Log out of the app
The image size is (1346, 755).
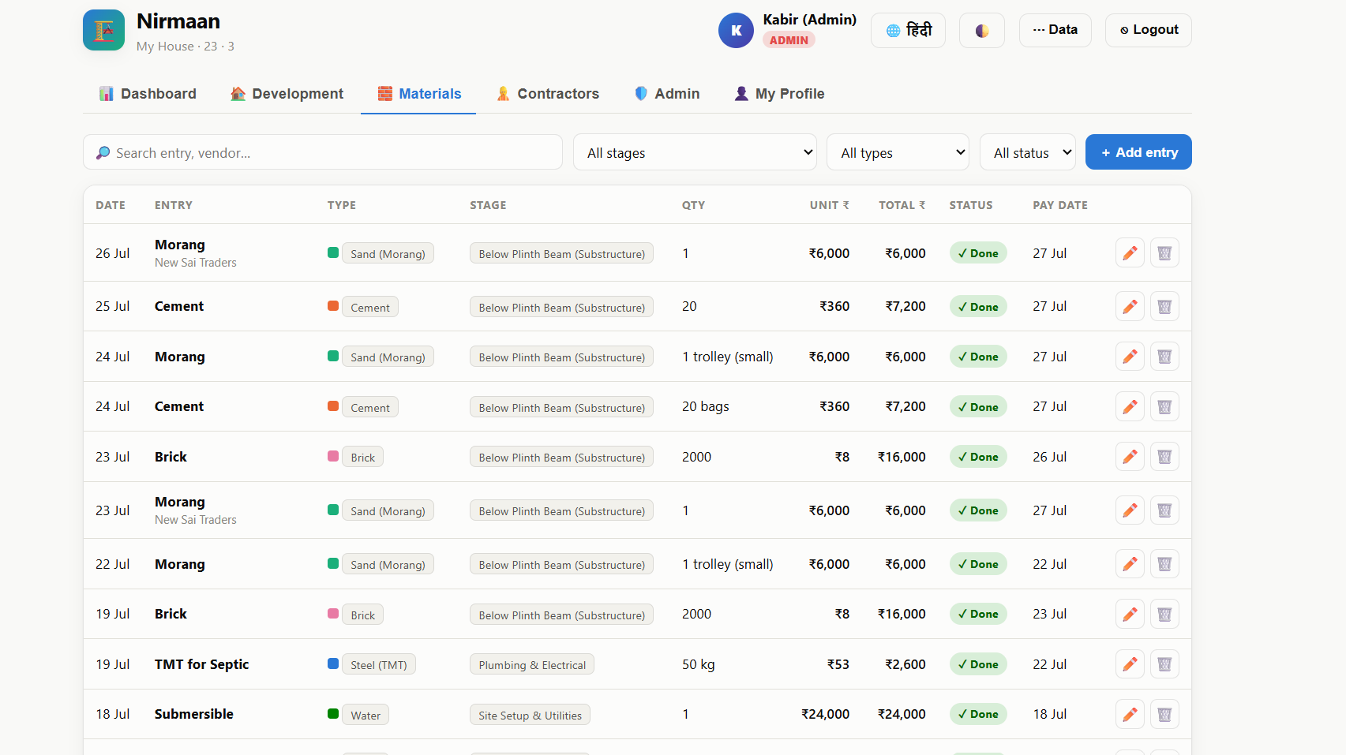1148,30
